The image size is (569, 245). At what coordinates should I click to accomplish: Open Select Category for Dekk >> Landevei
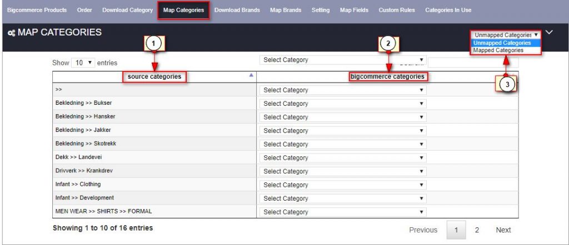pyautogui.click(x=343, y=158)
